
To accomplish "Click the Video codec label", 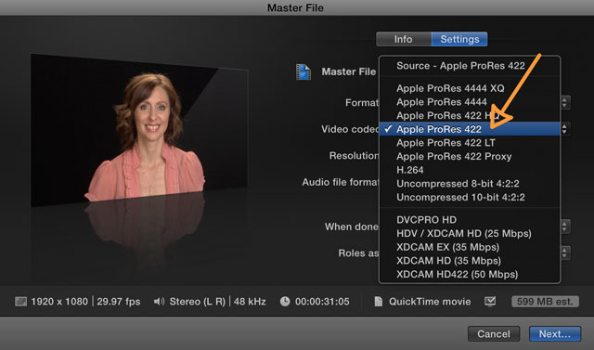I will pyautogui.click(x=350, y=129).
